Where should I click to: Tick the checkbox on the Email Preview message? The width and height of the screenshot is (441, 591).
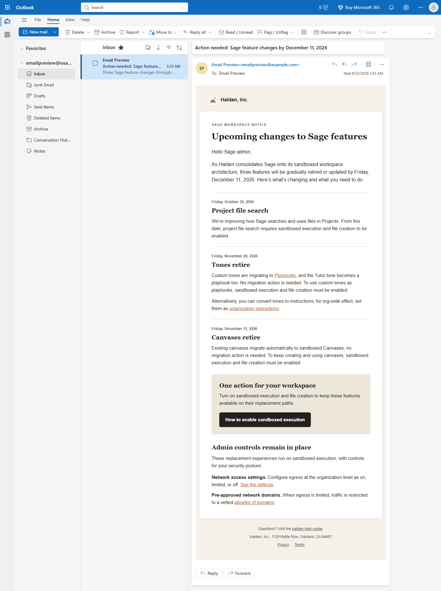[x=95, y=63]
